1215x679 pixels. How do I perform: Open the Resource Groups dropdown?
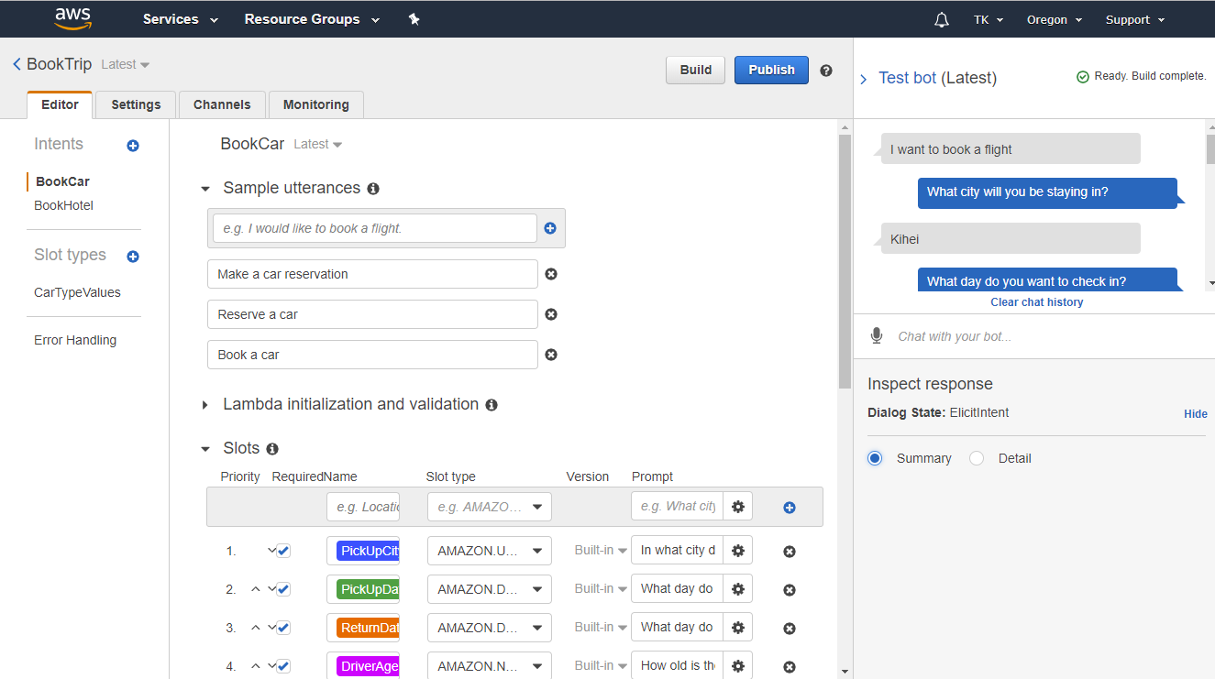[313, 19]
